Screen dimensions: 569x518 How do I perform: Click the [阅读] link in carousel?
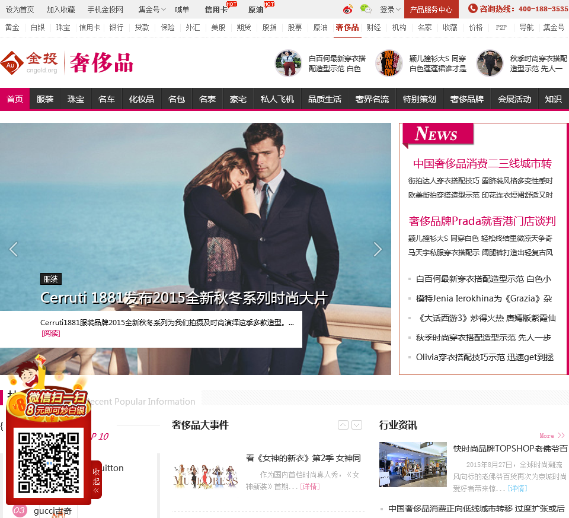(51, 333)
